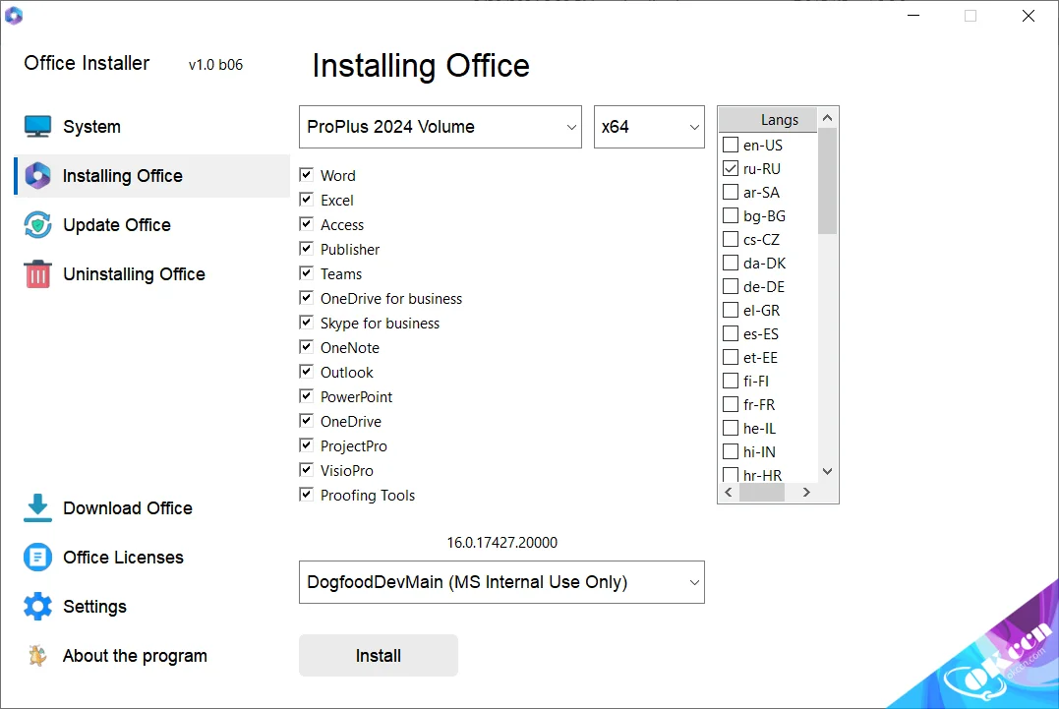Check the fi-FI language
The width and height of the screenshot is (1059, 709).
[x=731, y=381]
